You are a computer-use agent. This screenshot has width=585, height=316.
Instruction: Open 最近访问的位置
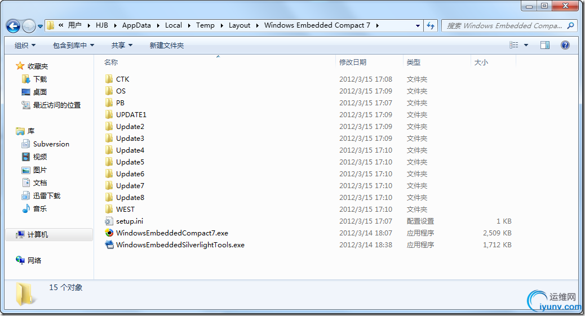tap(51, 105)
